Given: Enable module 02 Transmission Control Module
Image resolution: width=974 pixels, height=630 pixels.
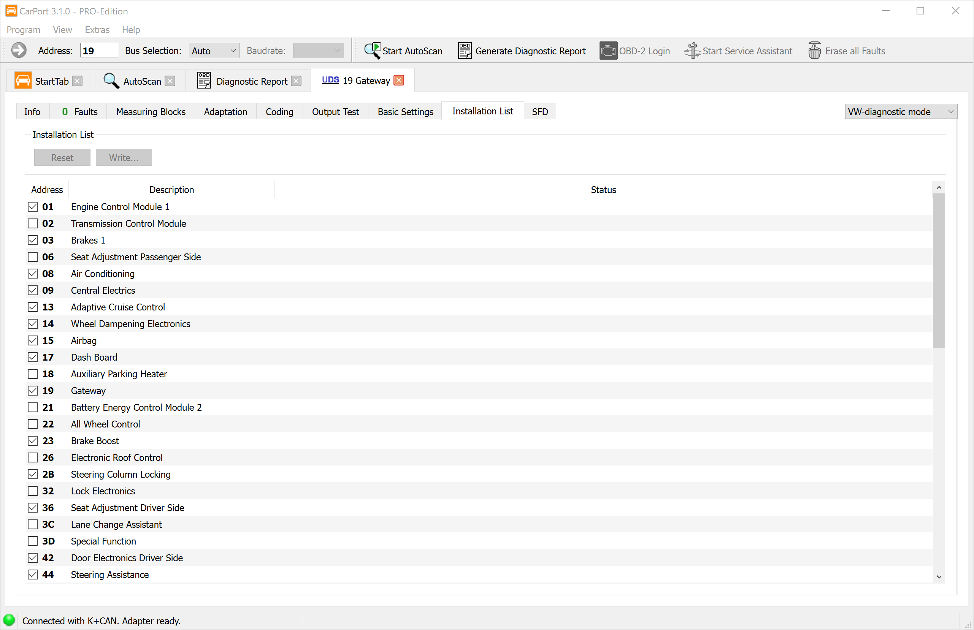Looking at the screenshot, I should (33, 223).
